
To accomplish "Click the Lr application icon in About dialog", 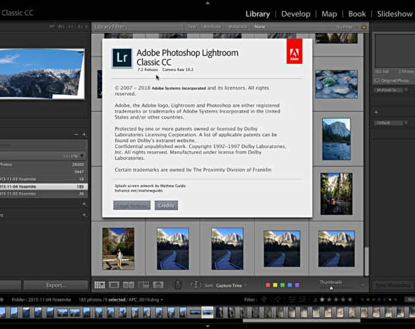I will [122, 58].
